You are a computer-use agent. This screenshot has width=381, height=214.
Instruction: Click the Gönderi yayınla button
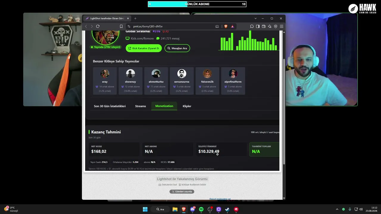[182, 192]
